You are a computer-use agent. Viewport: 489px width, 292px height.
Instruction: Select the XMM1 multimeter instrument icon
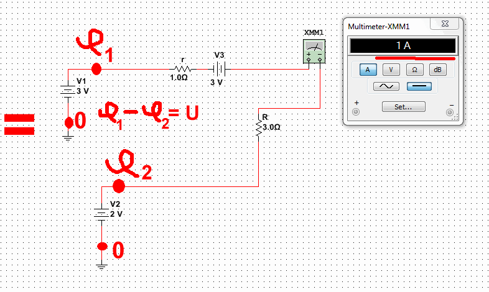click(314, 51)
